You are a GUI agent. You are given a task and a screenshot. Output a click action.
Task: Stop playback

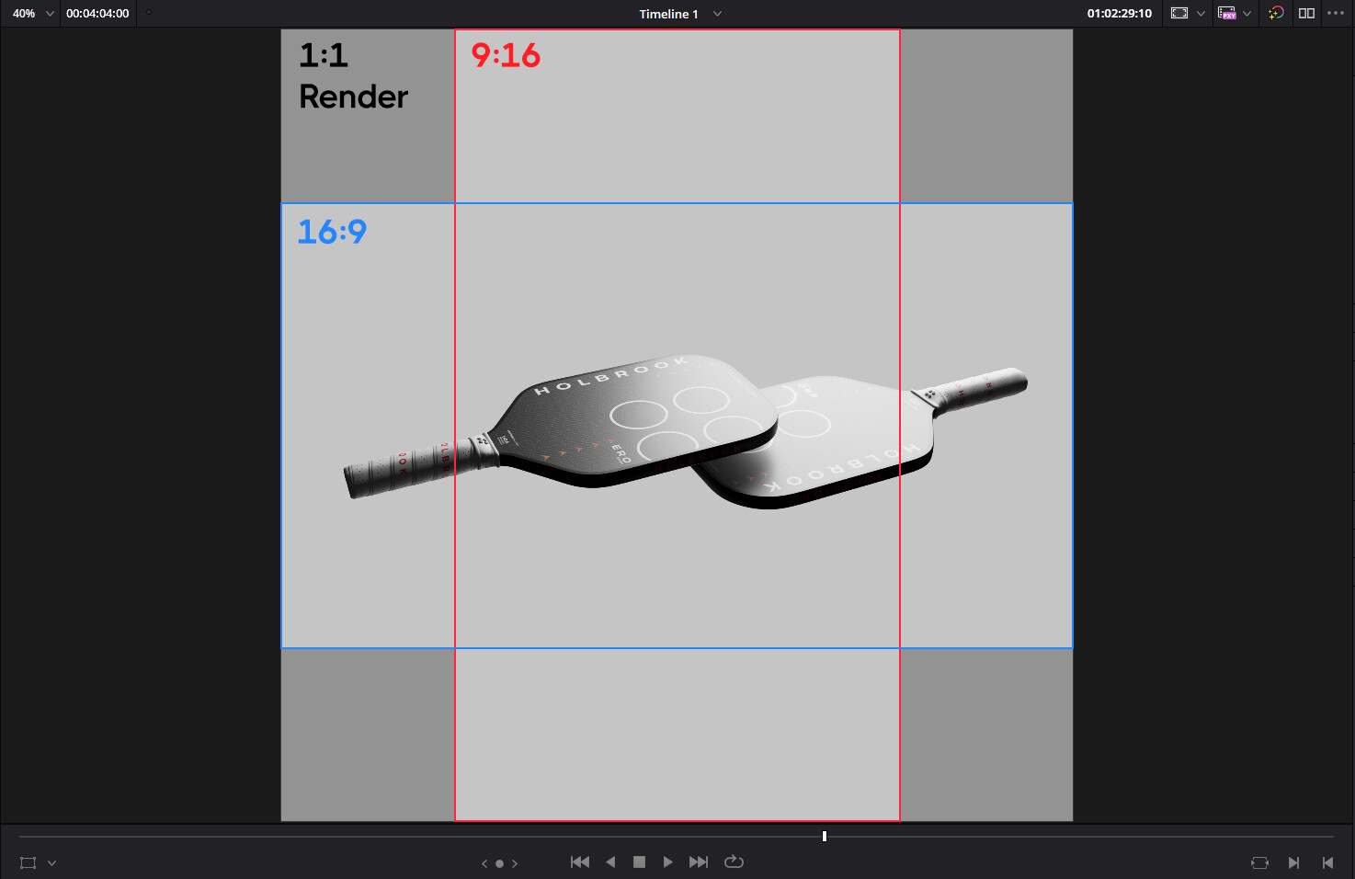(639, 862)
